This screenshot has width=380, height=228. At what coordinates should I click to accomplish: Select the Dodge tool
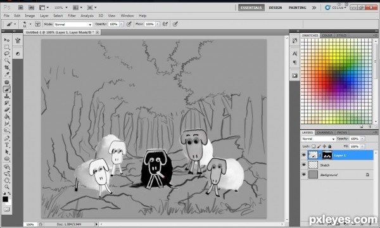pos(7,130)
